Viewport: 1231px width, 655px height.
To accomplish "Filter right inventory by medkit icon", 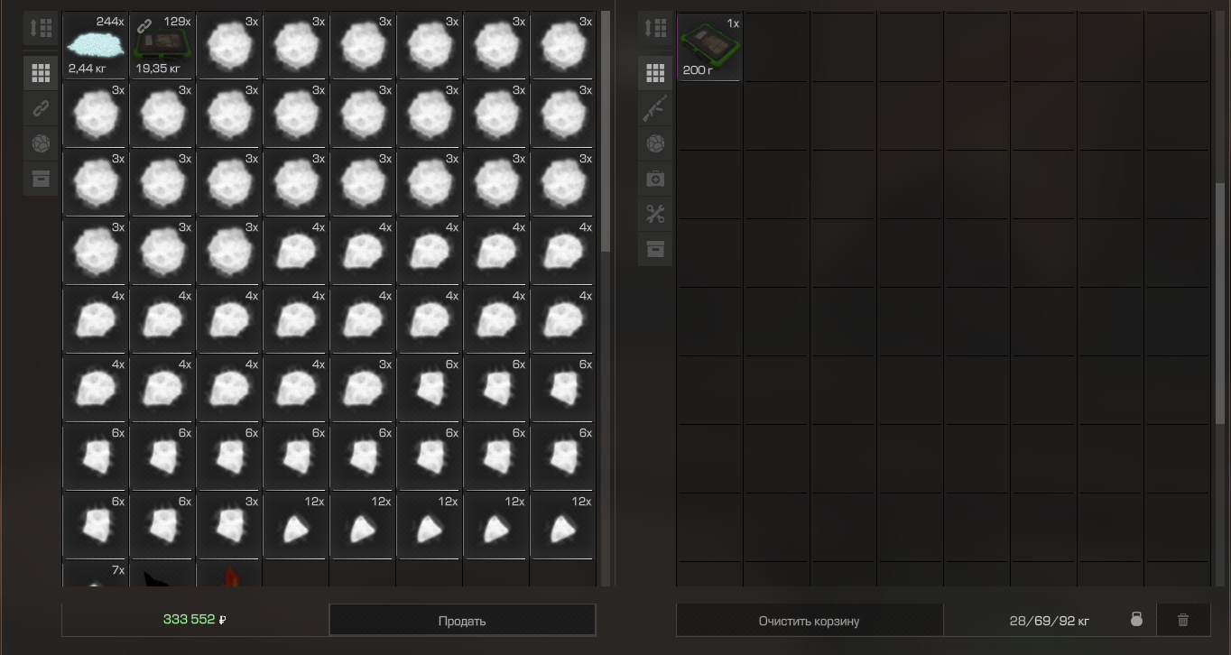I will (655, 179).
